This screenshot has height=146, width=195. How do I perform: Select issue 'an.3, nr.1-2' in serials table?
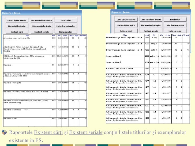pyautogui.click(x=154, y=56)
